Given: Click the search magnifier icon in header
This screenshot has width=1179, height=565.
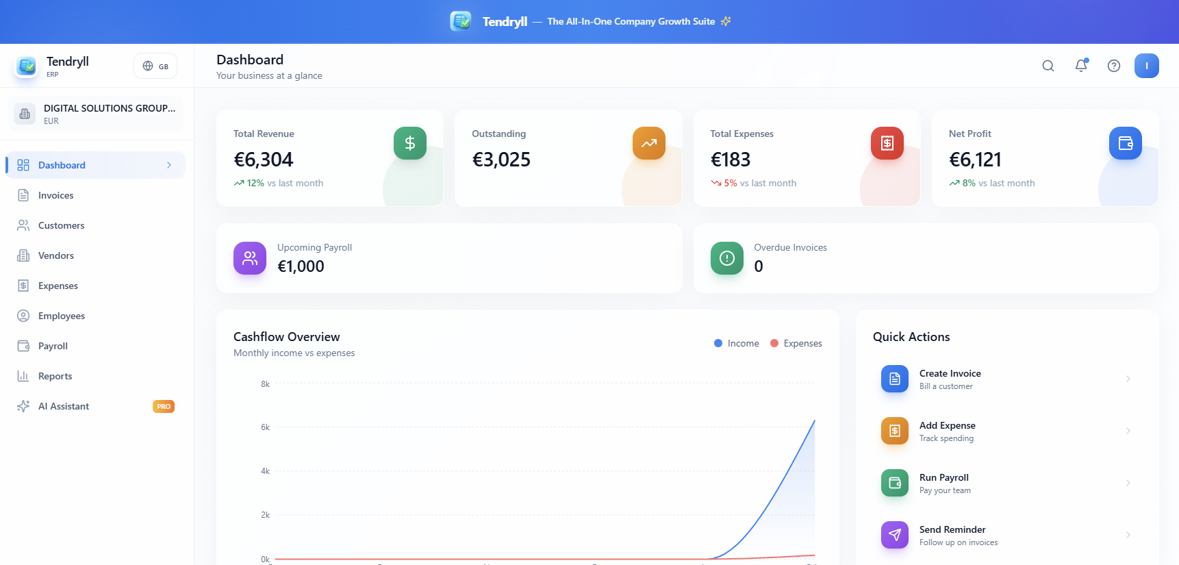Looking at the screenshot, I should click(1048, 66).
